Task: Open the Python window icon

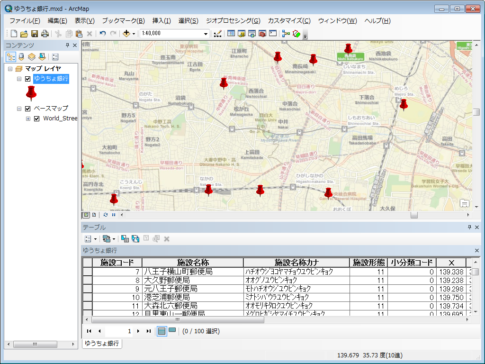Action: [x=273, y=34]
